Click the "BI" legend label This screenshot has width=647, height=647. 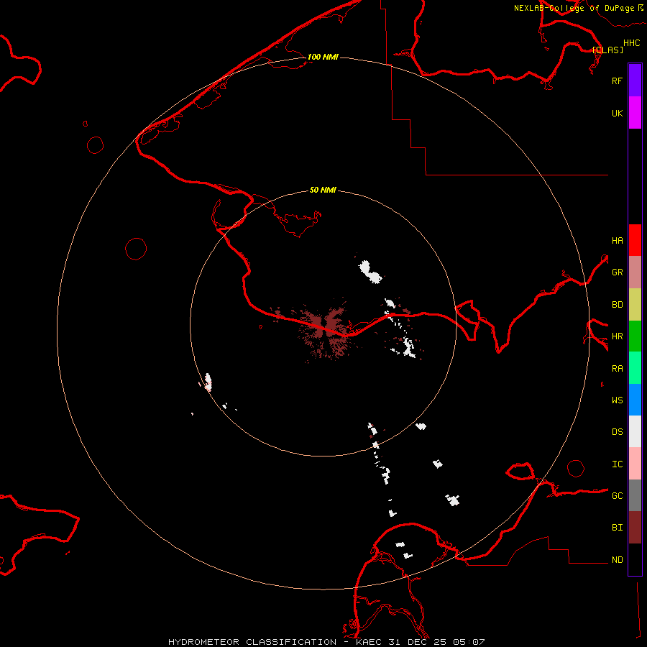point(618,528)
